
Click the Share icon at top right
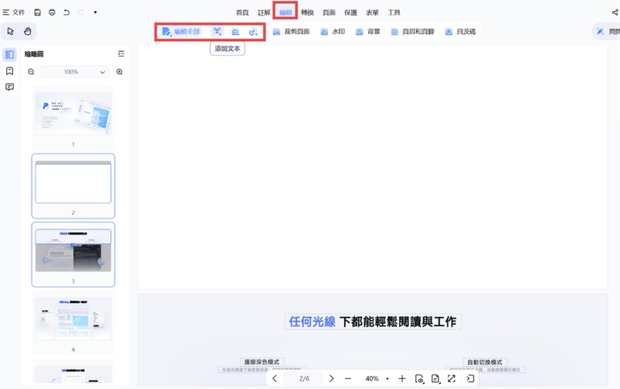click(615, 12)
